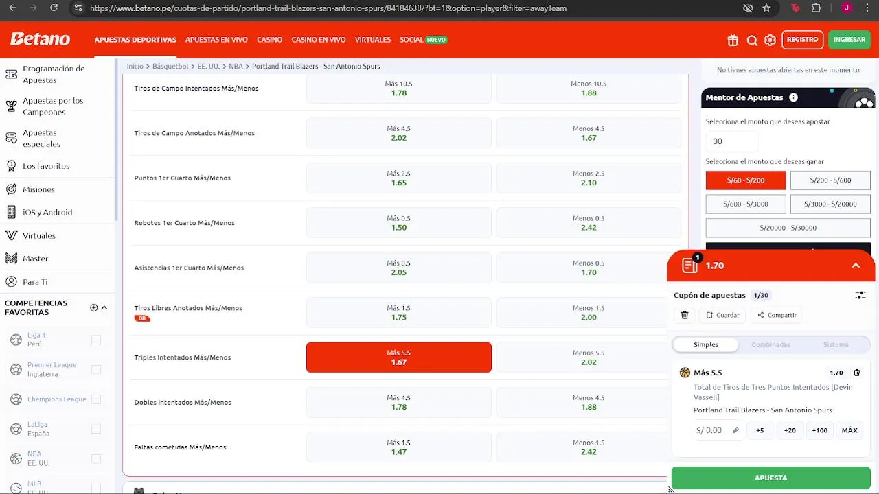Select S/60 - S/200 win range
Image resolution: width=879 pixels, height=494 pixels.
(745, 180)
